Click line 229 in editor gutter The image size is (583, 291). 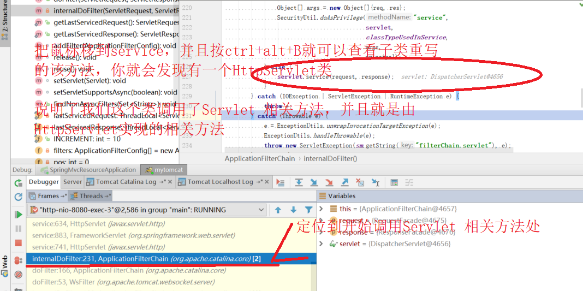(x=187, y=96)
